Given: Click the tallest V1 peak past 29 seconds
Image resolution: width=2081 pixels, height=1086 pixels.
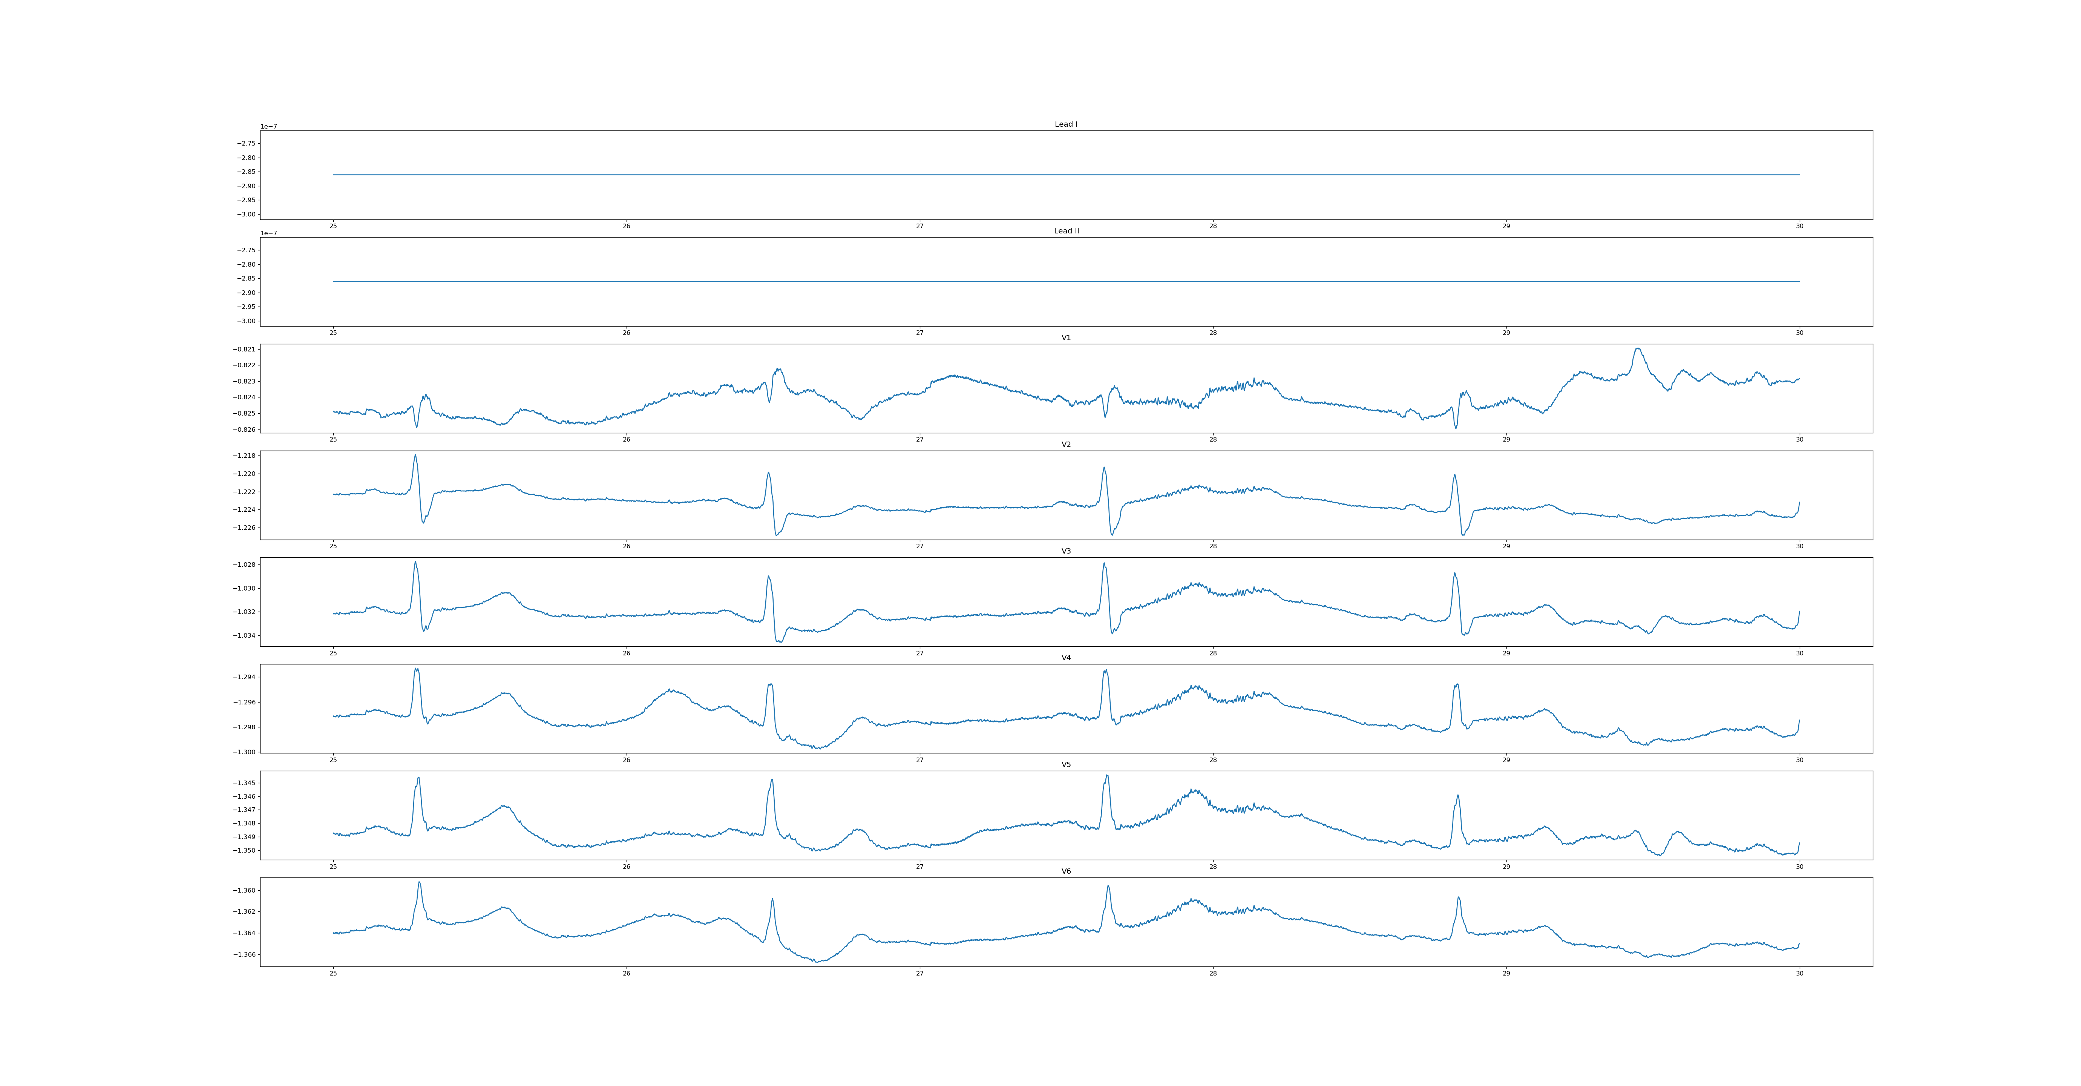Looking at the screenshot, I should coord(1638,349).
